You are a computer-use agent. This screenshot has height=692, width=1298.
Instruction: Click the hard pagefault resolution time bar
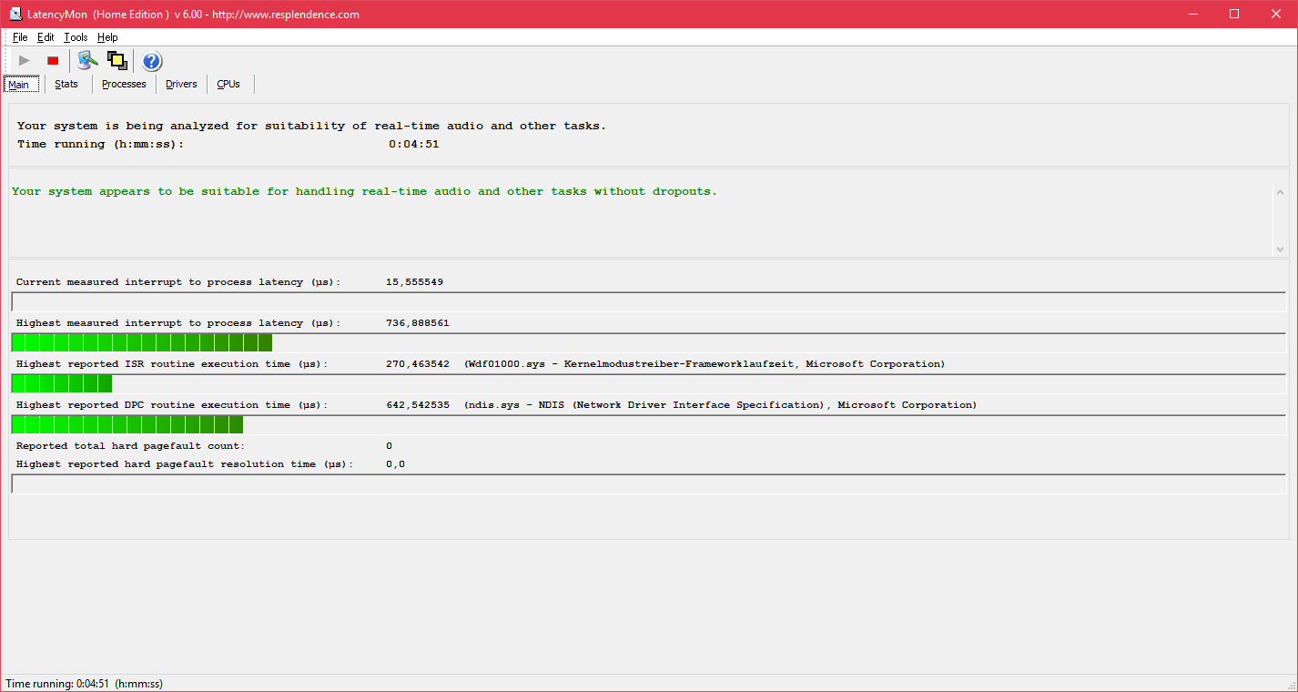649,483
